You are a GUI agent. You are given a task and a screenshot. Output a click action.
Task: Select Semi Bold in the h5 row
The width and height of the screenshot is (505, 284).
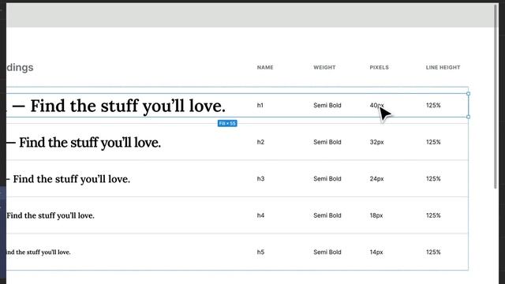click(327, 252)
